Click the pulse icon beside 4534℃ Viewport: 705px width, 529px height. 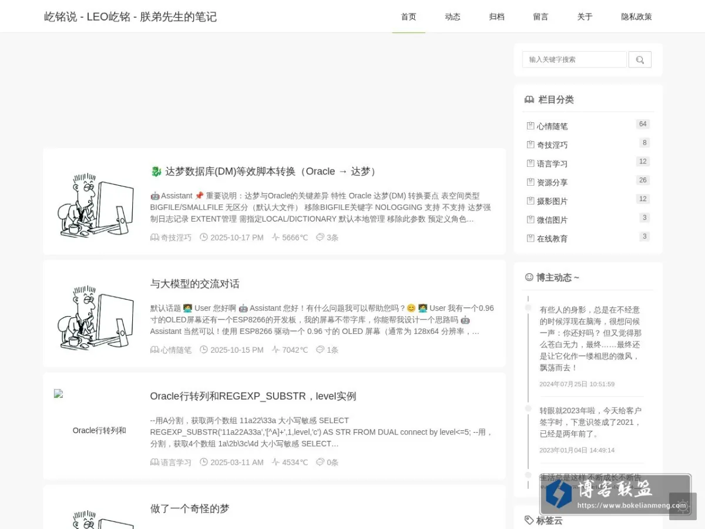click(x=276, y=462)
